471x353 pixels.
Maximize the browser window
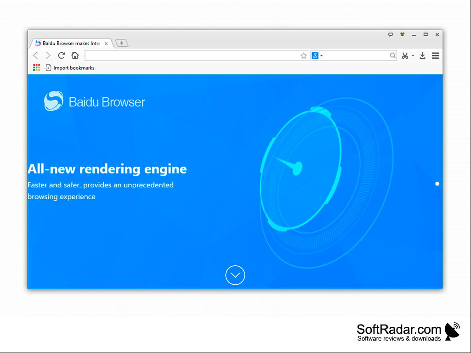click(x=426, y=34)
